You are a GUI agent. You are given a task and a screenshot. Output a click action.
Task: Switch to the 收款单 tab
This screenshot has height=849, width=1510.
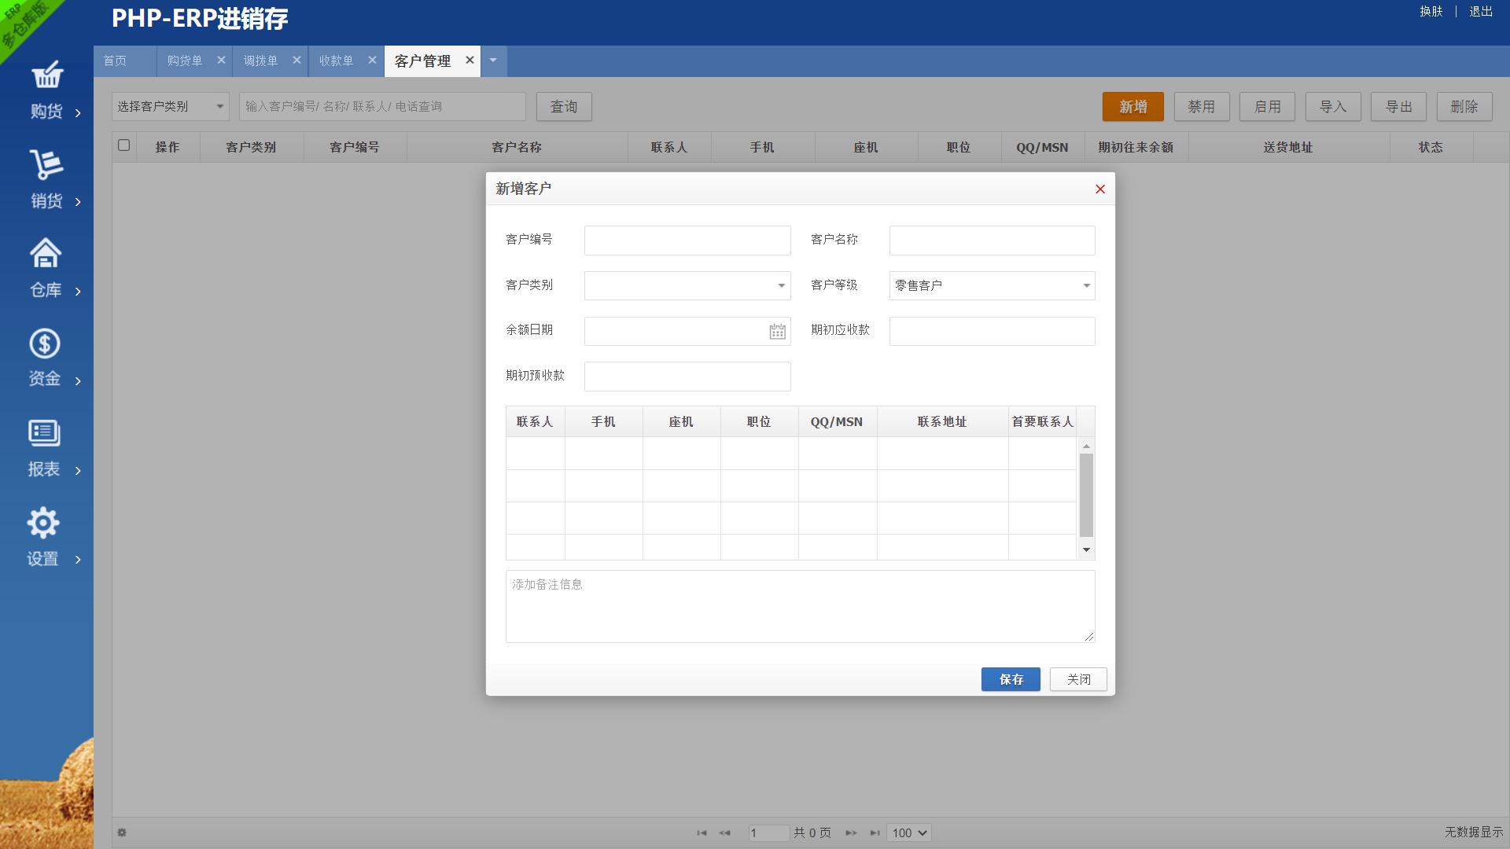(x=337, y=60)
